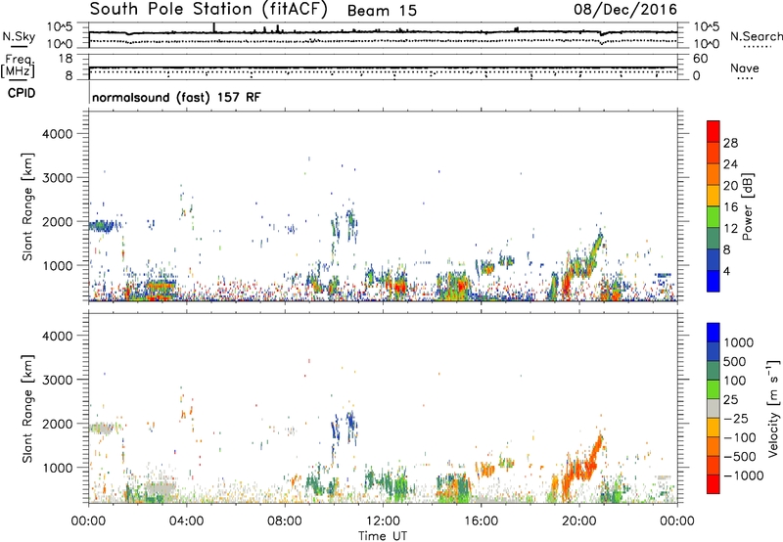
Task: Click the 08:00 time tick label
Action: point(285,521)
